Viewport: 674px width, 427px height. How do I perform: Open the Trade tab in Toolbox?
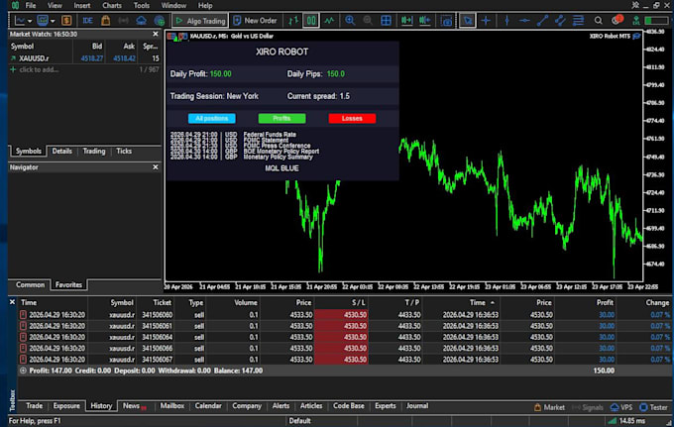click(34, 406)
